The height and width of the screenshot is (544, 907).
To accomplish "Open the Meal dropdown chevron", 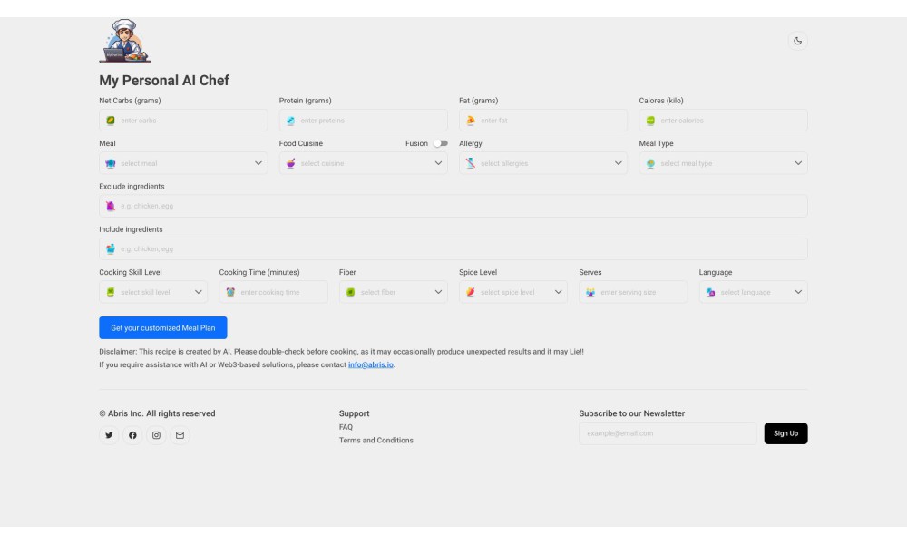I will tap(258, 163).
